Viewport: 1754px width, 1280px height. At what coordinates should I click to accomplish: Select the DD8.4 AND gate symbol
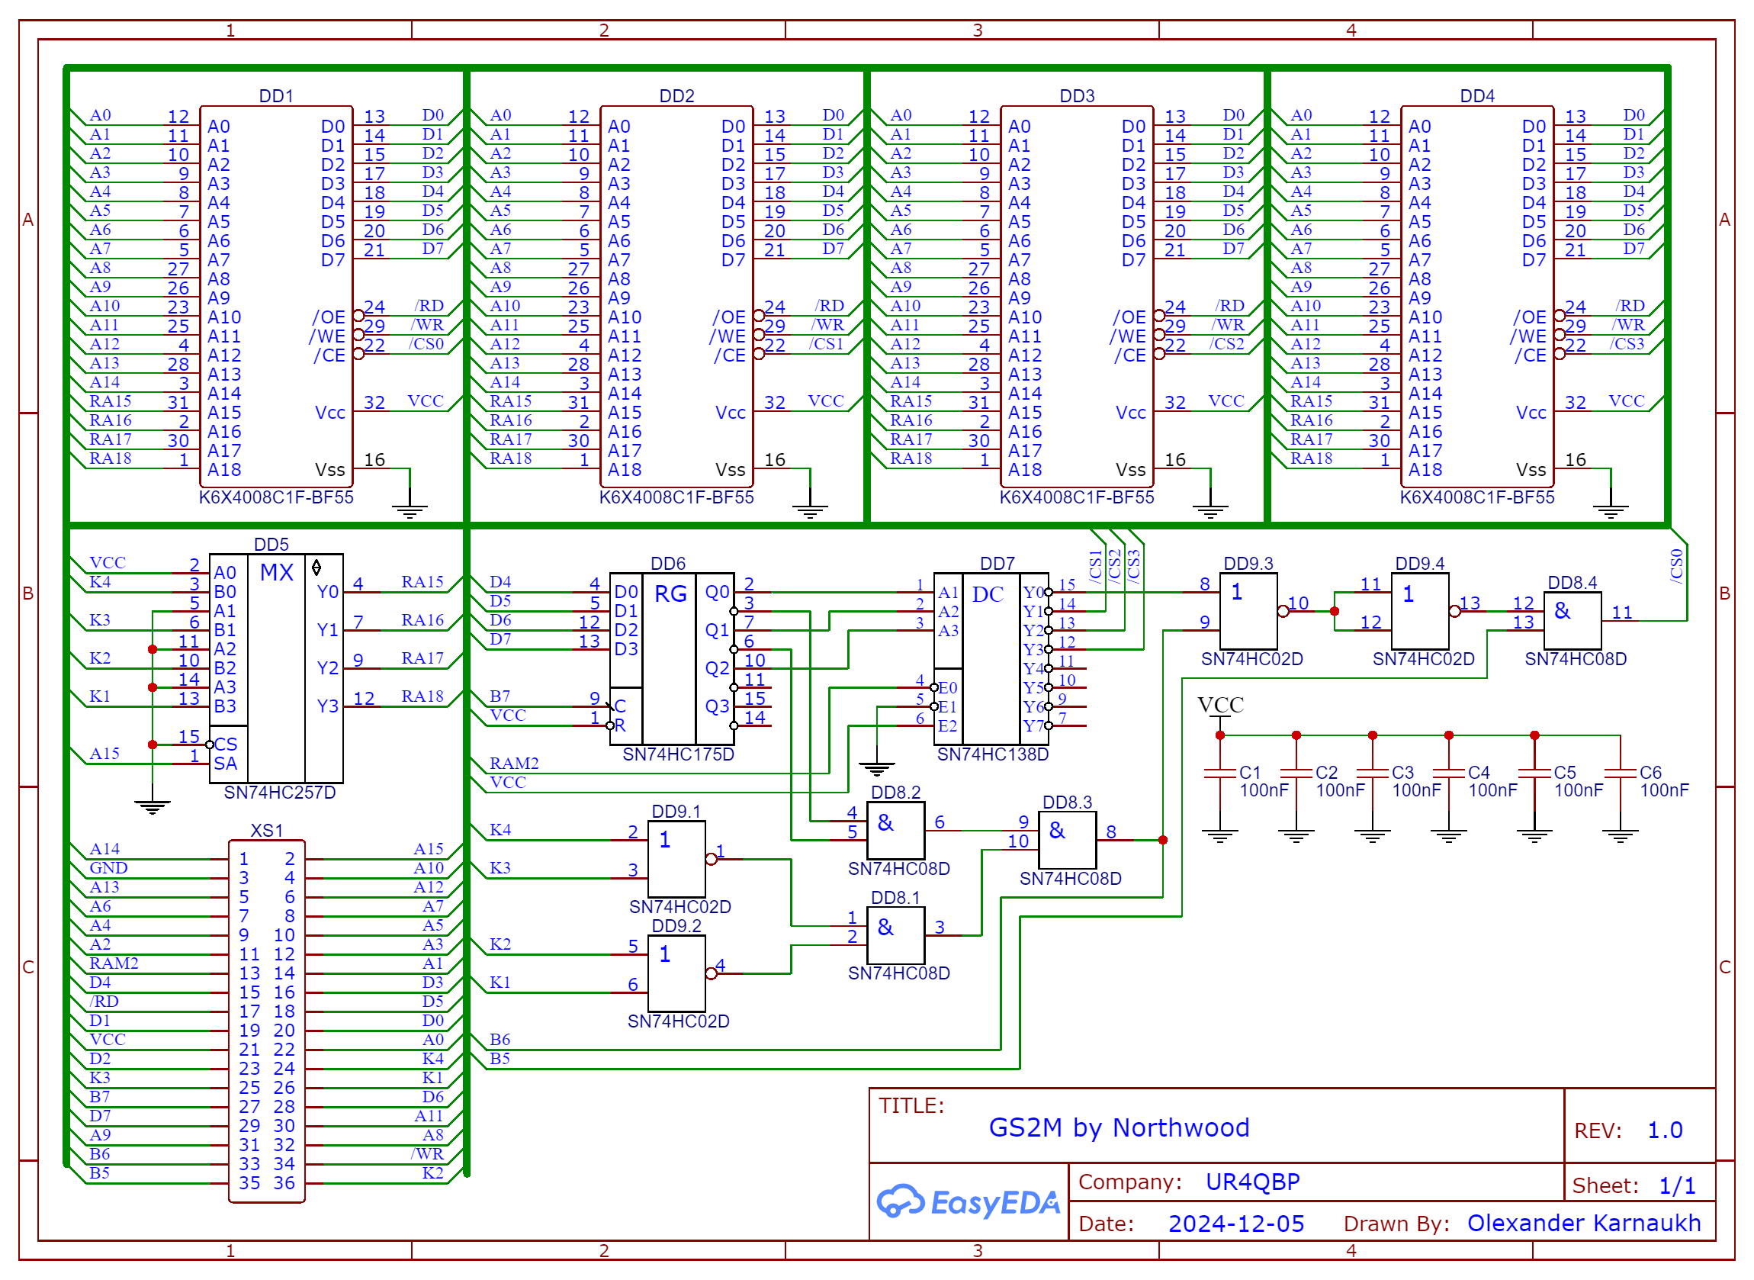pos(1573,622)
